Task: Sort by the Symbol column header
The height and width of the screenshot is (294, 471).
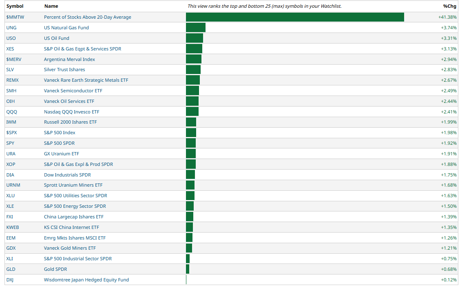Action: click(x=15, y=6)
